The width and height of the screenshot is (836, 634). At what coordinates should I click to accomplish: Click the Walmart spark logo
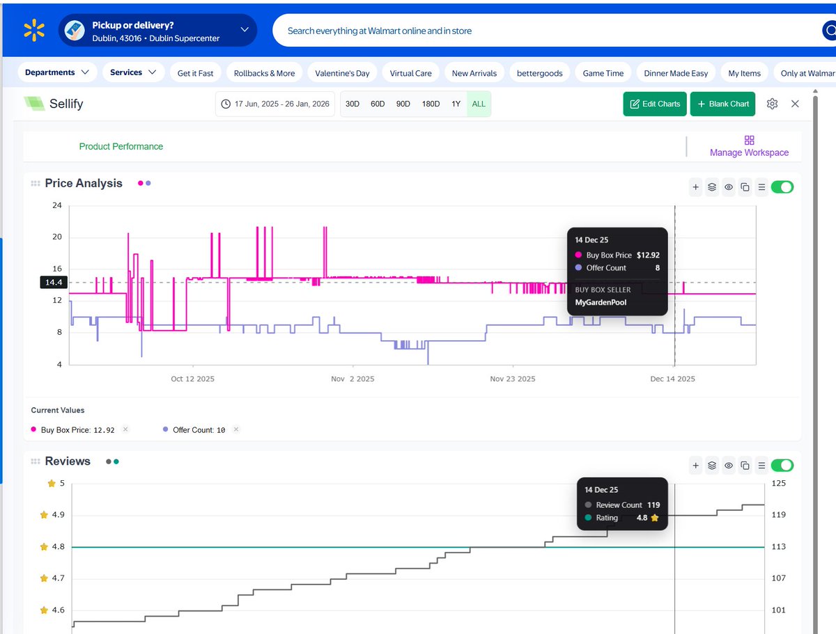[33, 31]
